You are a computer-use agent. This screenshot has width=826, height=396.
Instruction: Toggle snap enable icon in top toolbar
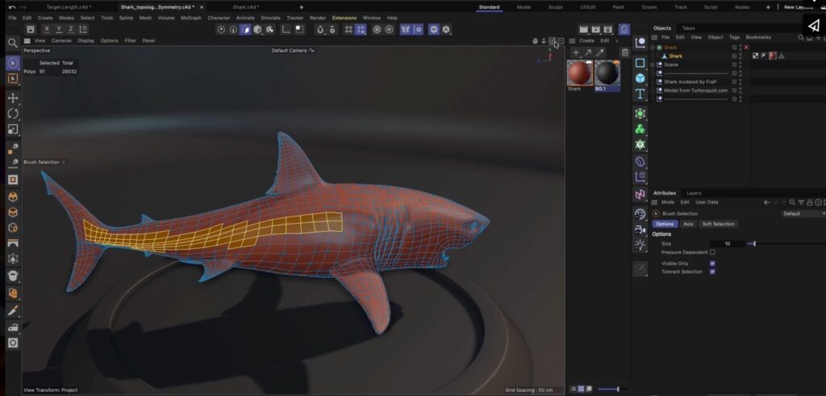click(x=319, y=30)
